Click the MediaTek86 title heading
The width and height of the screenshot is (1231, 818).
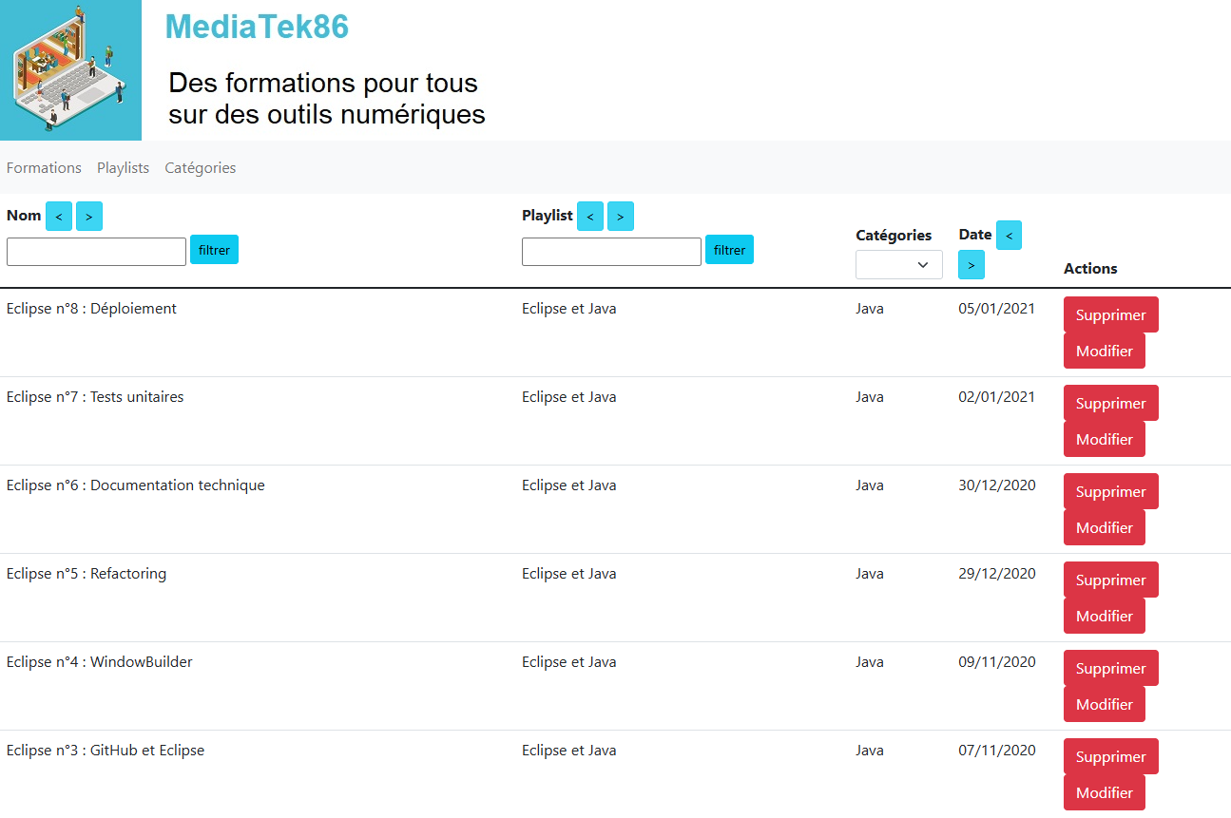[257, 28]
